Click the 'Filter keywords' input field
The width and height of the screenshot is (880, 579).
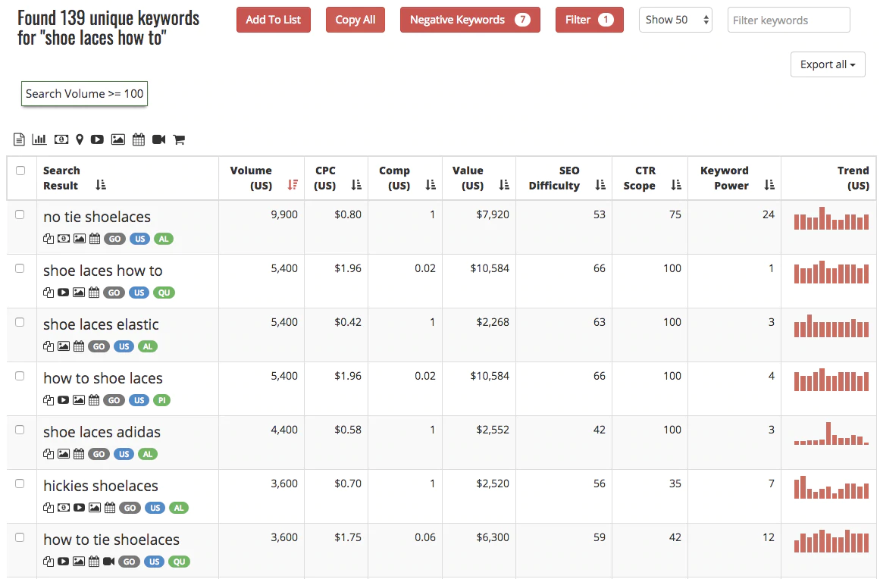pos(788,20)
